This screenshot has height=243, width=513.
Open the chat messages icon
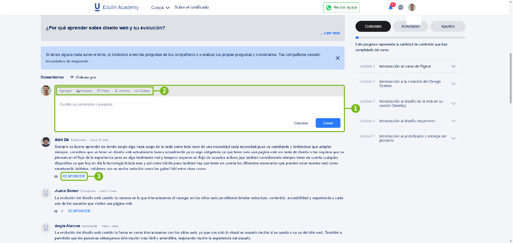(x=401, y=8)
